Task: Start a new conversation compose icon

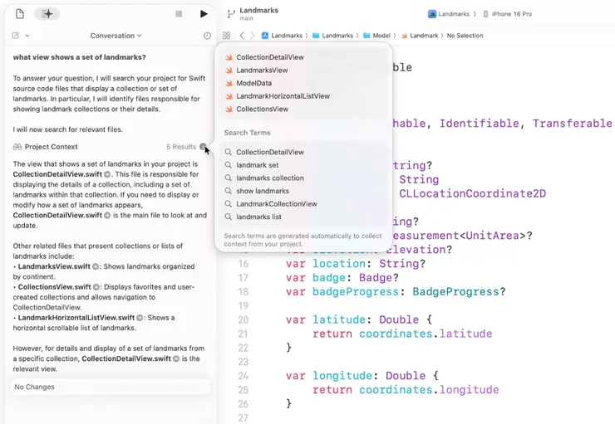Action: coord(16,36)
